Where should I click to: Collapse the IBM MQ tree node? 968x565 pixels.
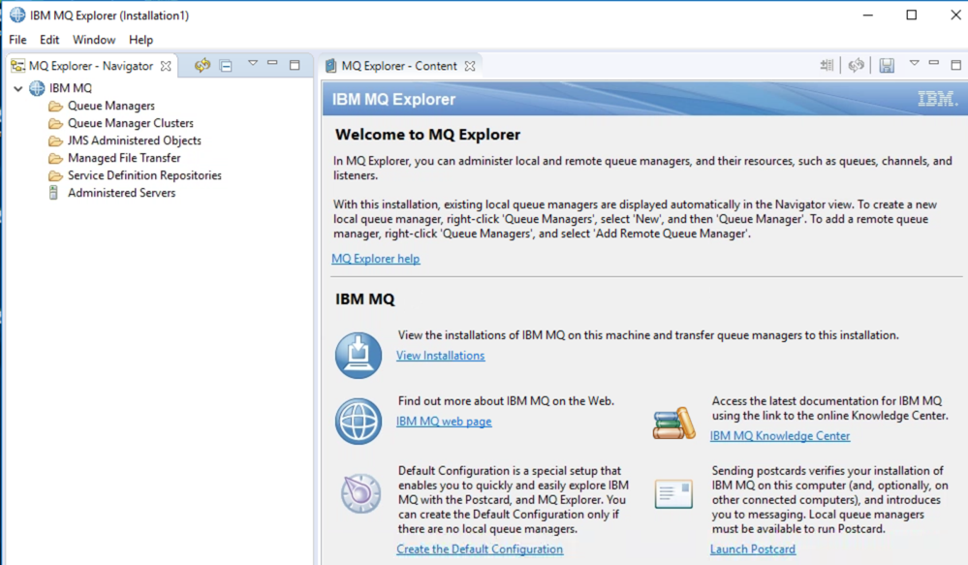(x=17, y=88)
